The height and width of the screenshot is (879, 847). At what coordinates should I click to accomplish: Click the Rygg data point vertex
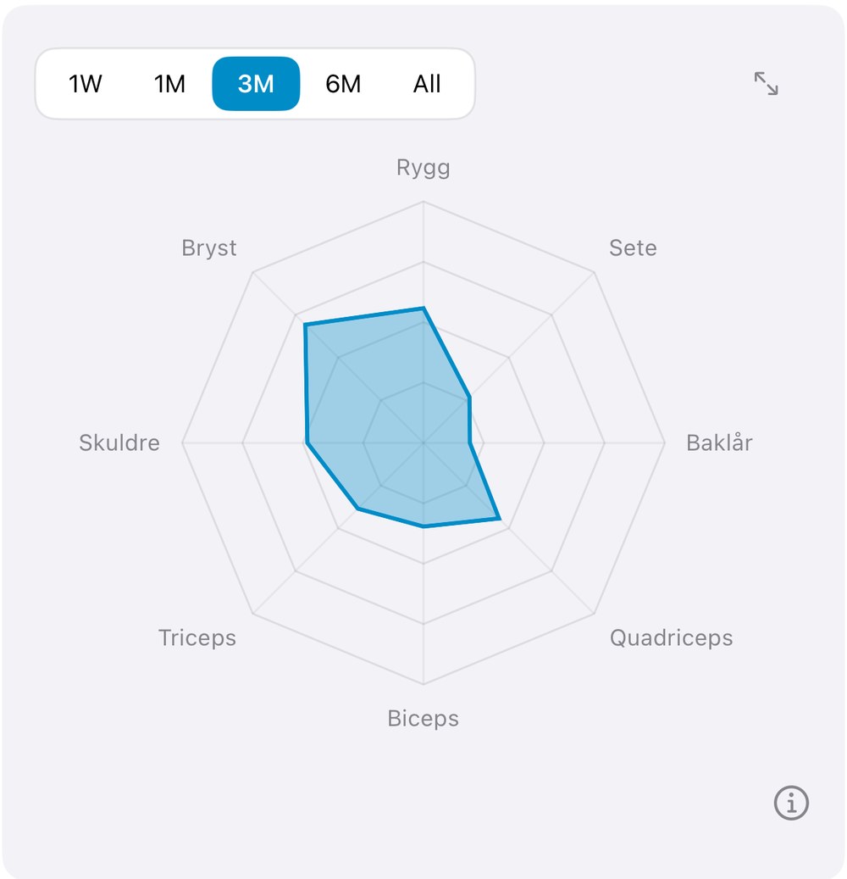pos(423,308)
